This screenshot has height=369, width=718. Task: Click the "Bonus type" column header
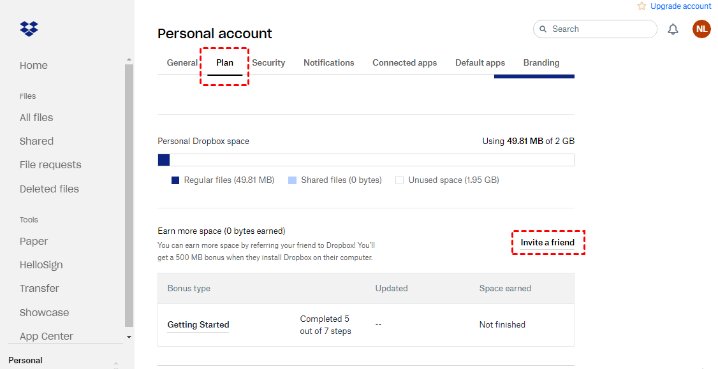[x=189, y=289]
